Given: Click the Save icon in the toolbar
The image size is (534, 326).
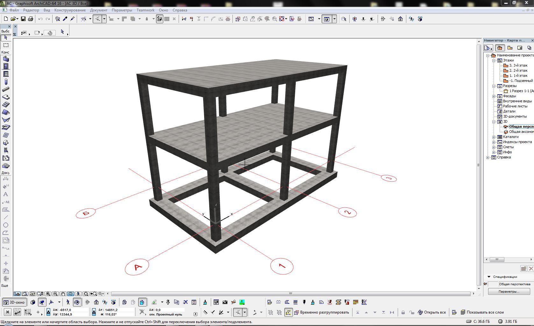Looking at the screenshot, I should 23,19.
